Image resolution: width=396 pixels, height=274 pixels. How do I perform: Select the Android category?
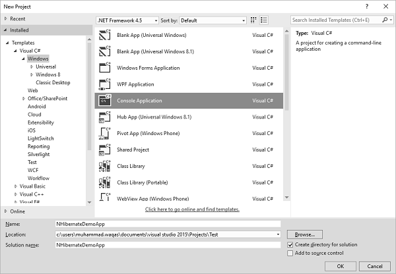pos(37,107)
